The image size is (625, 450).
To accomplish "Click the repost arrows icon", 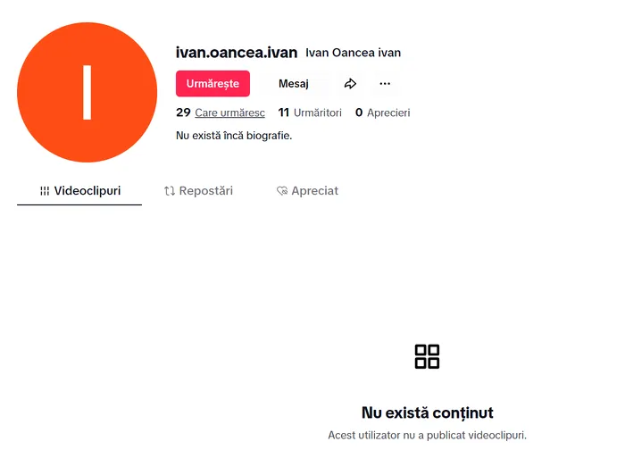I will 170,191.
